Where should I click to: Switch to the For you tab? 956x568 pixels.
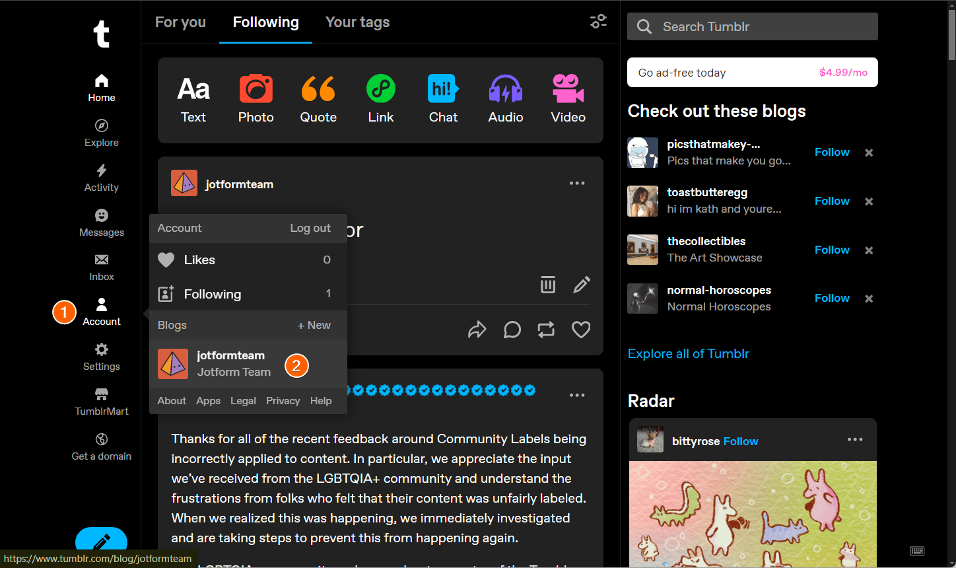(x=180, y=22)
